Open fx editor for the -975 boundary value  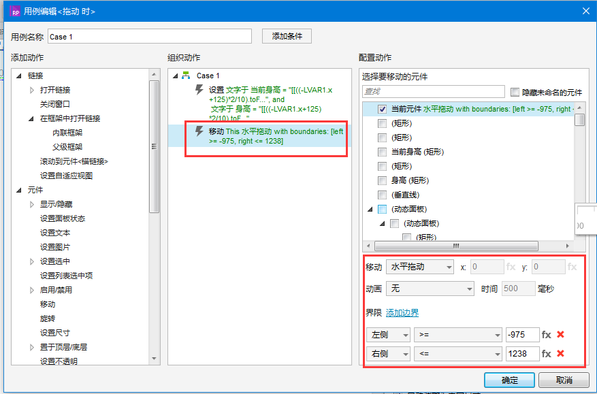[547, 335]
